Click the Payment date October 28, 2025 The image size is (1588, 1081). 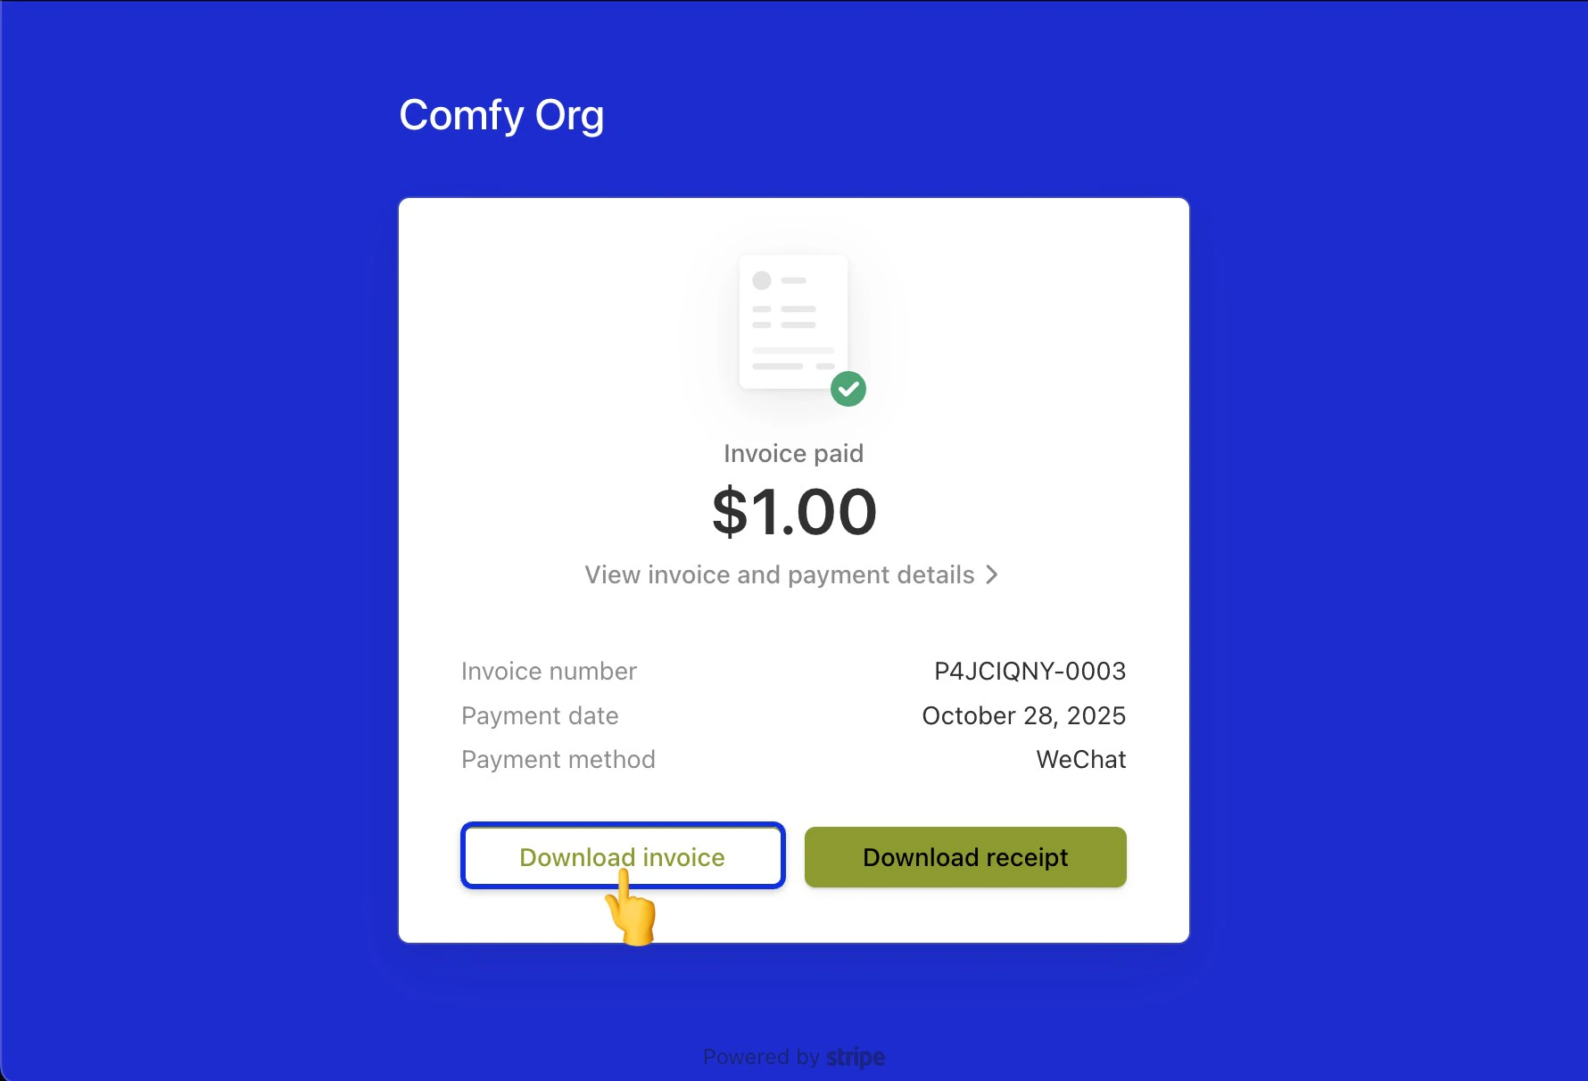[1023, 715]
